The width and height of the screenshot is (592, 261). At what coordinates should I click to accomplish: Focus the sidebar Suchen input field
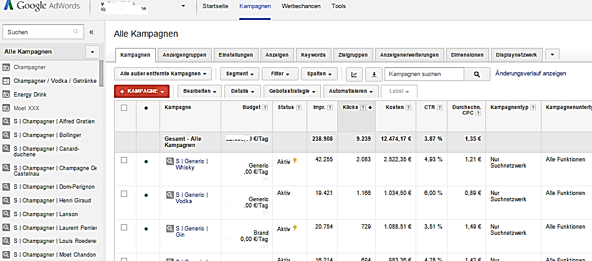43,32
